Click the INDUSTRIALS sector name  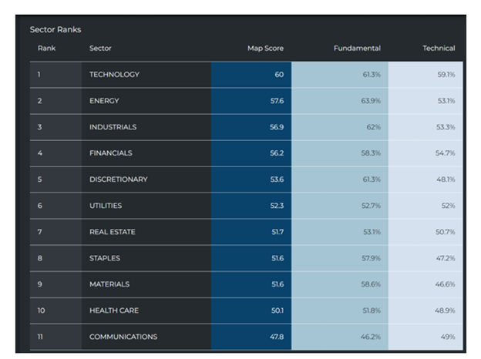pos(113,127)
